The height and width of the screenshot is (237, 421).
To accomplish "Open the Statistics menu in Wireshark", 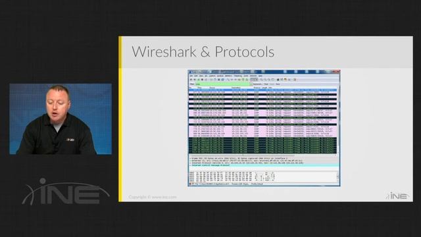I will pyautogui.click(x=228, y=76).
